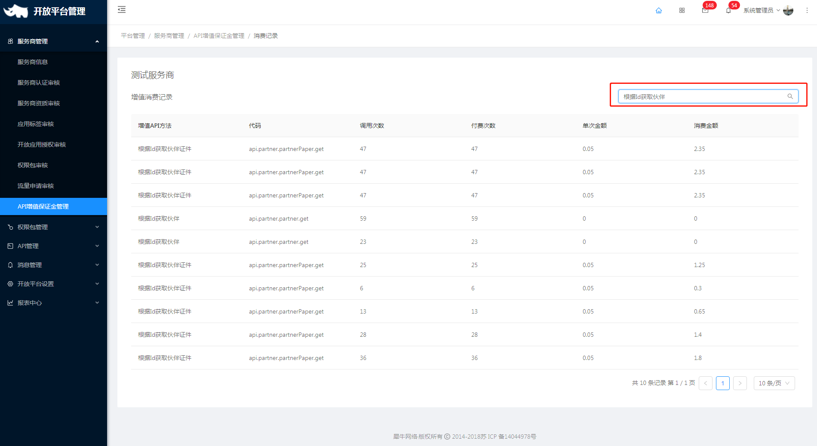817x446 pixels.
Task: Click the footer copyright text
Action: click(x=465, y=437)
